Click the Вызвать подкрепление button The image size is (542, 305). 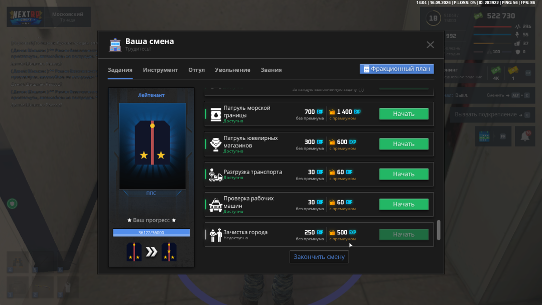pyautogui.click(x=492, y=115)
